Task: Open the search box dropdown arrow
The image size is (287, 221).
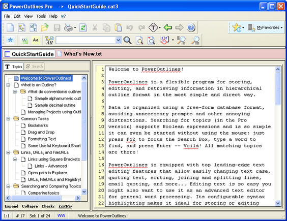Action: [x=119, y=40]
